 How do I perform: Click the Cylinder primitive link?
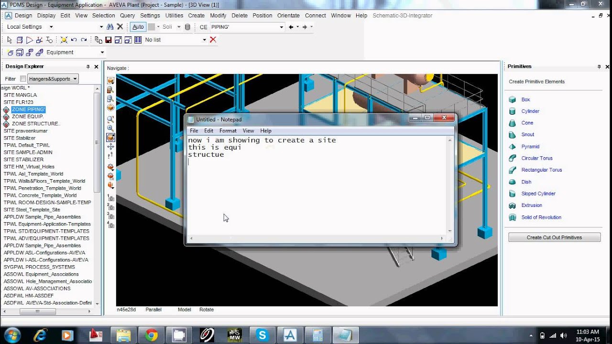pyautogui.click(x=530, y=111)
